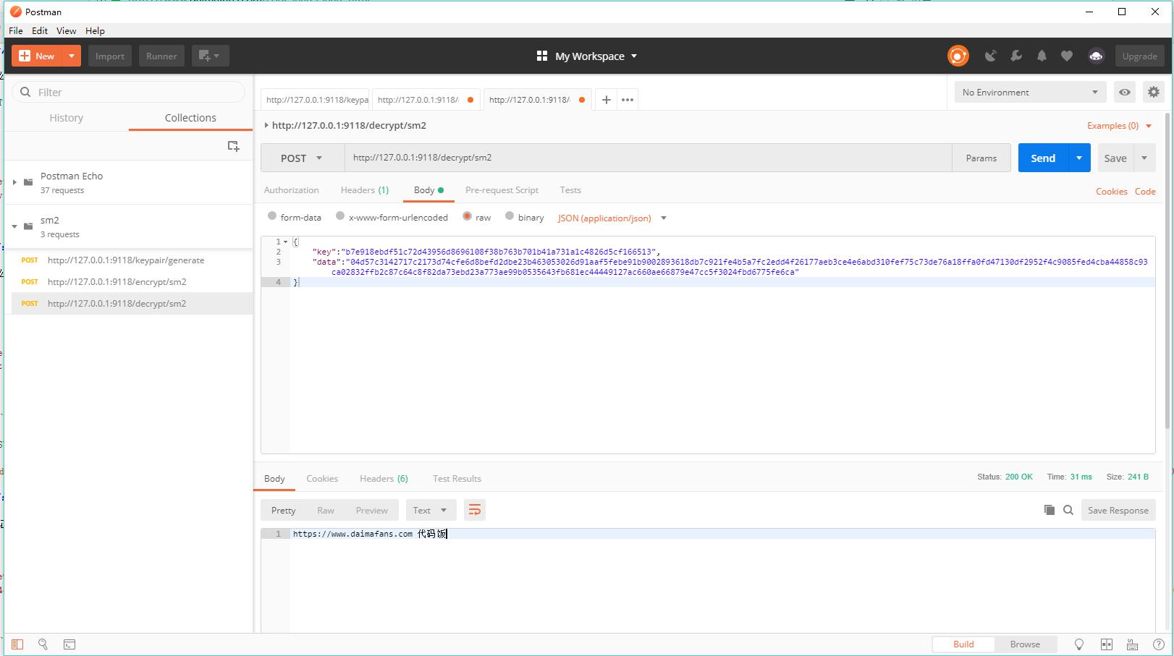
Task: Toggle response line wrap icon
Action: pyautogui.click(x=474, y=510)
